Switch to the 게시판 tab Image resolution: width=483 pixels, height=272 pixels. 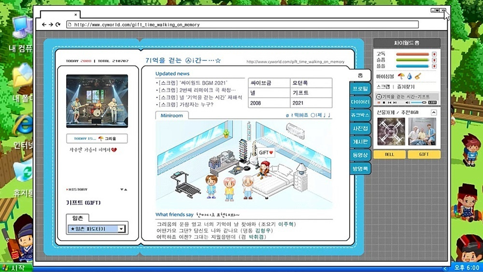tap(360, 142)
